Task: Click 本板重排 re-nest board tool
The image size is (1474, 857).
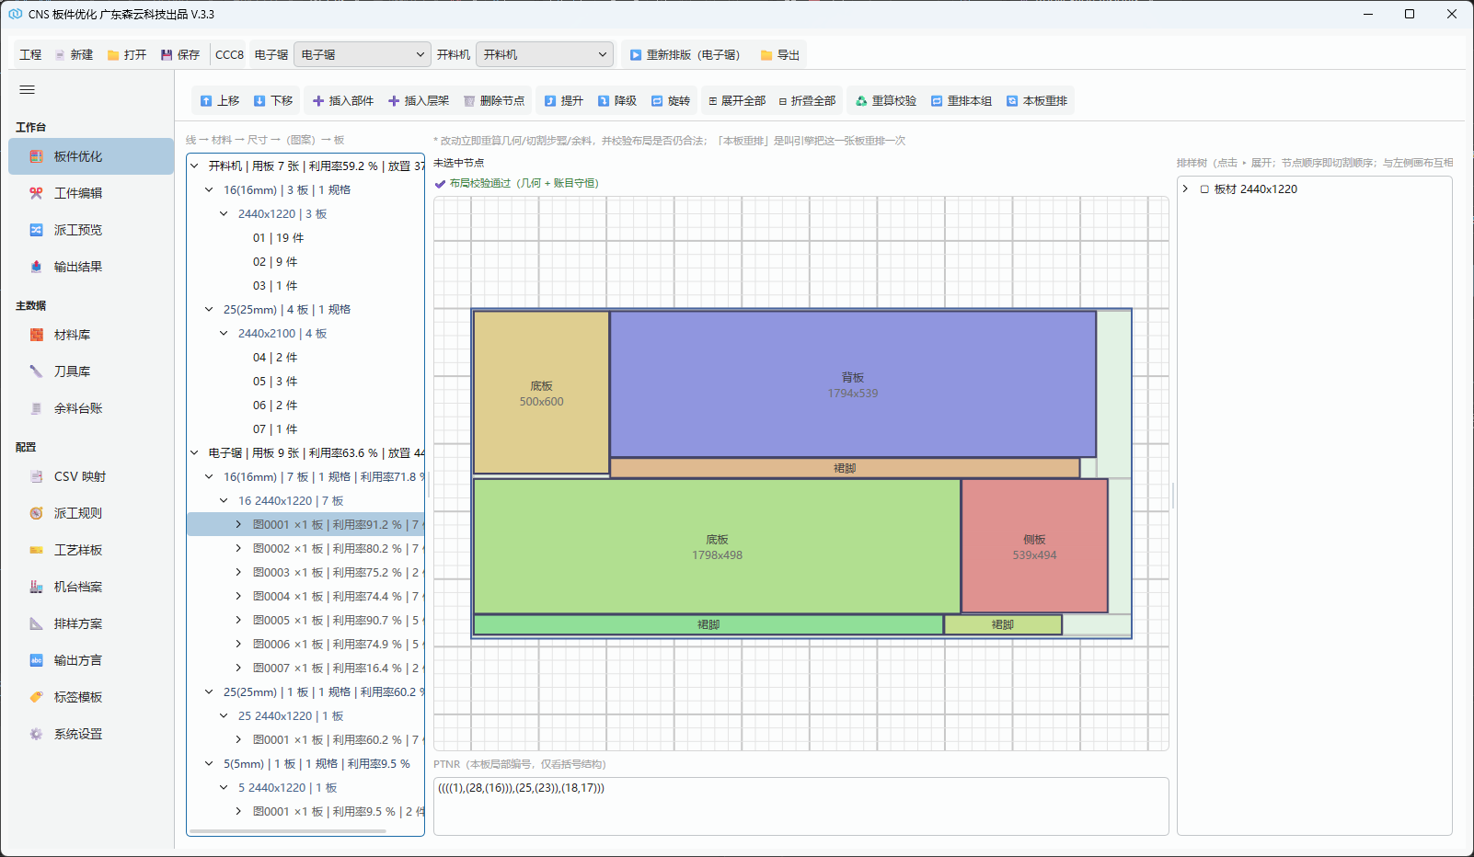Action: point(1037,101)
